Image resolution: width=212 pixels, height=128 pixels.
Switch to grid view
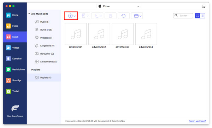(x=198, y=16)
